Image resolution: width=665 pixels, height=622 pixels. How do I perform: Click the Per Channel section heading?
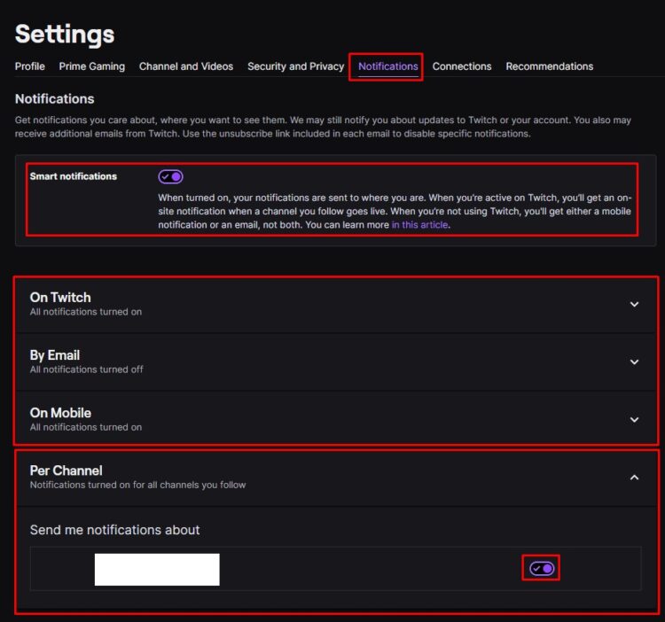(x=66, y=470)
